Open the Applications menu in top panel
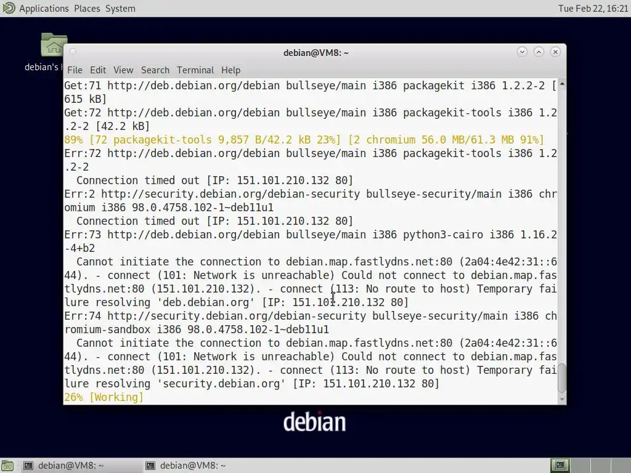Viewport: 631px width, 473px height. [44, 9]
